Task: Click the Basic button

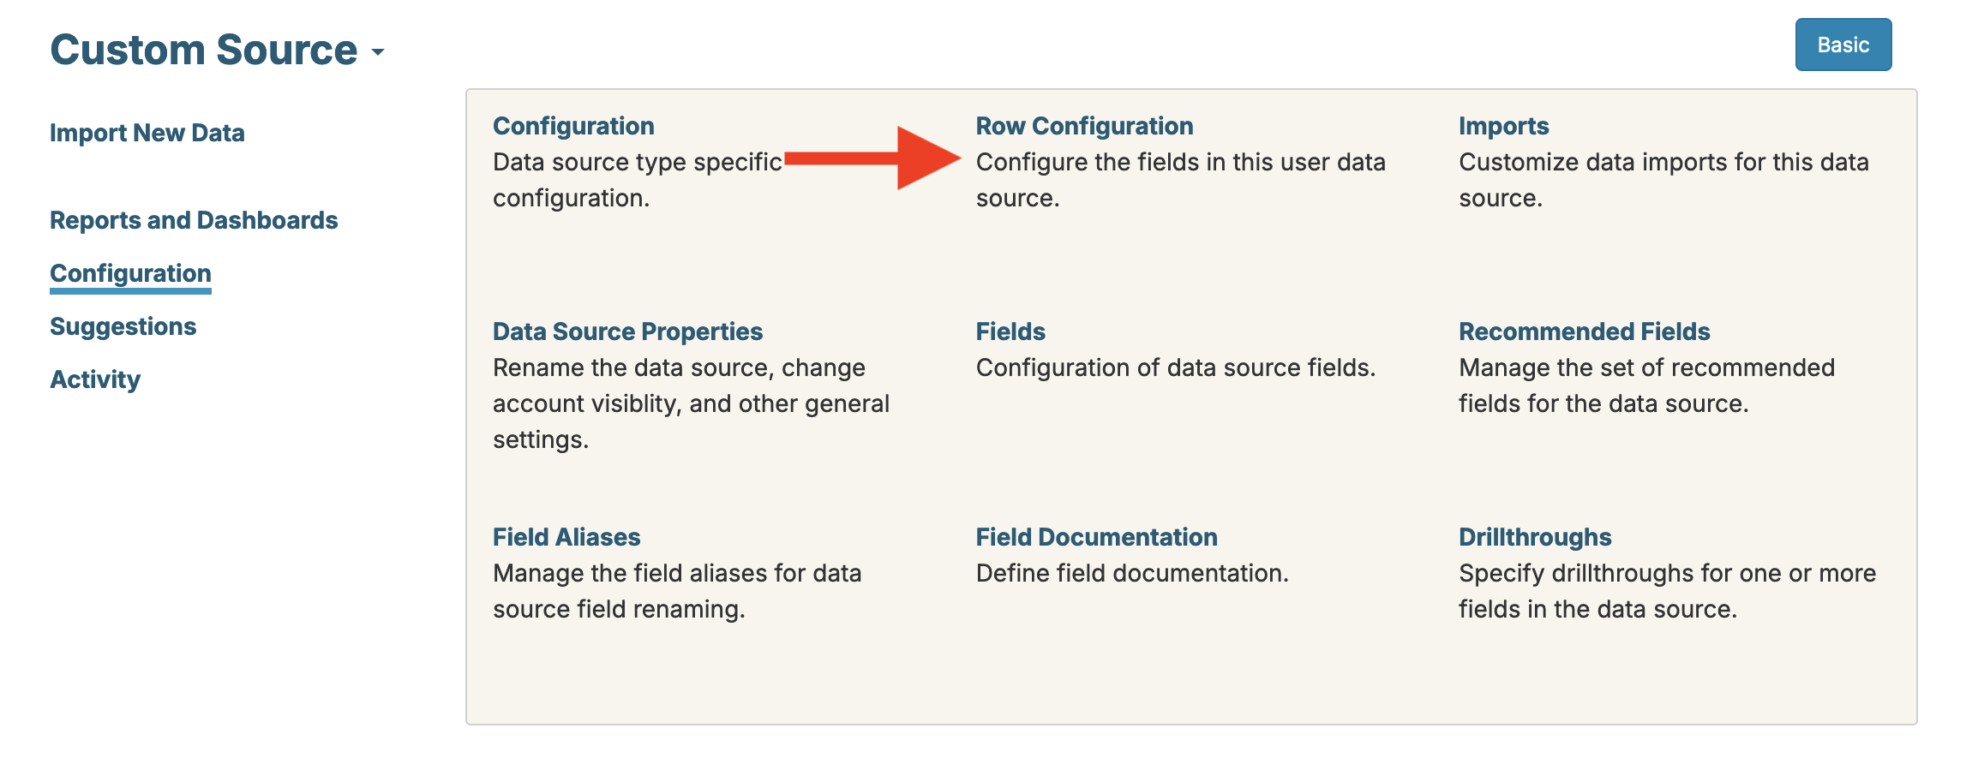Action: click(1843, 45)
